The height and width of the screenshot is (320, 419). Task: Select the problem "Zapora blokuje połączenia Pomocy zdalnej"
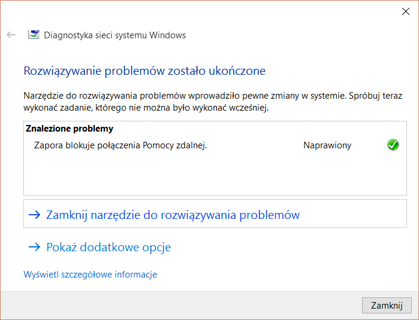pyautogui.click(x=120, y=145)
